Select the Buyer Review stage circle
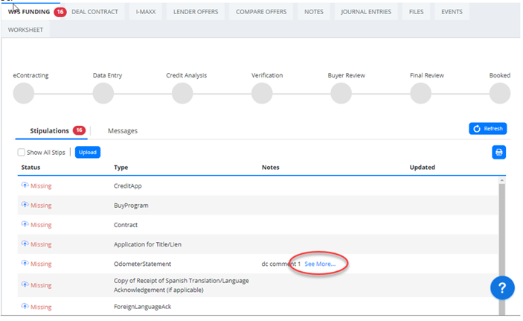 (341, 93)
